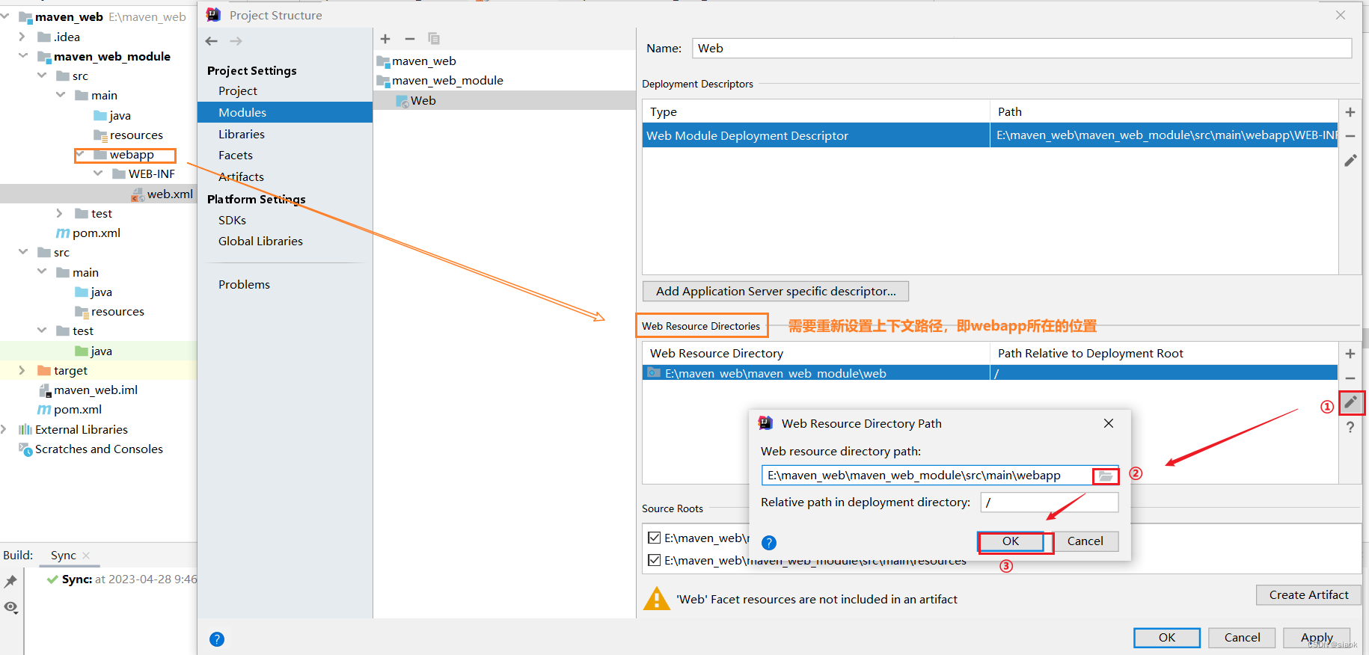Collapse the WEB-INF folder
This screenshot has width=1369, height=655.
click(x=98, y=173)
